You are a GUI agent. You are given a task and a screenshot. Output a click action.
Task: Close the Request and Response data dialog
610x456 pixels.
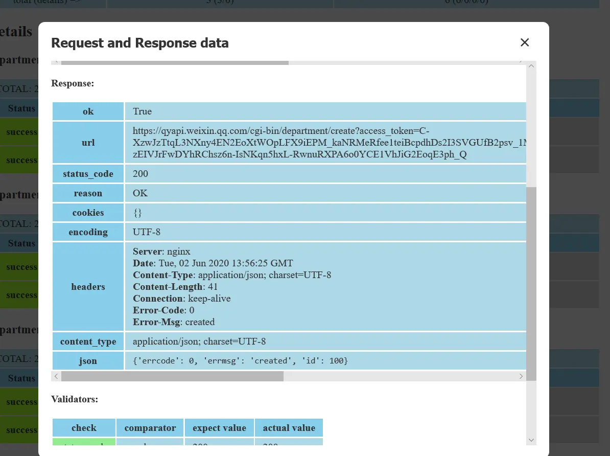pyautogui.click(x=524, y=42)
